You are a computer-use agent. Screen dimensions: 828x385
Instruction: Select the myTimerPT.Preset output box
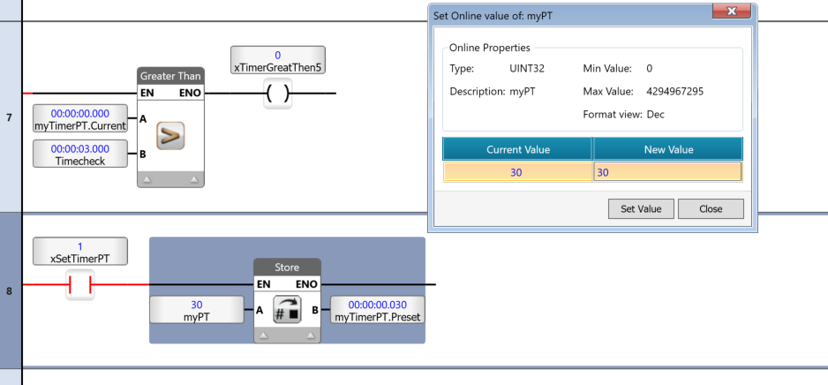coord(378,310)
